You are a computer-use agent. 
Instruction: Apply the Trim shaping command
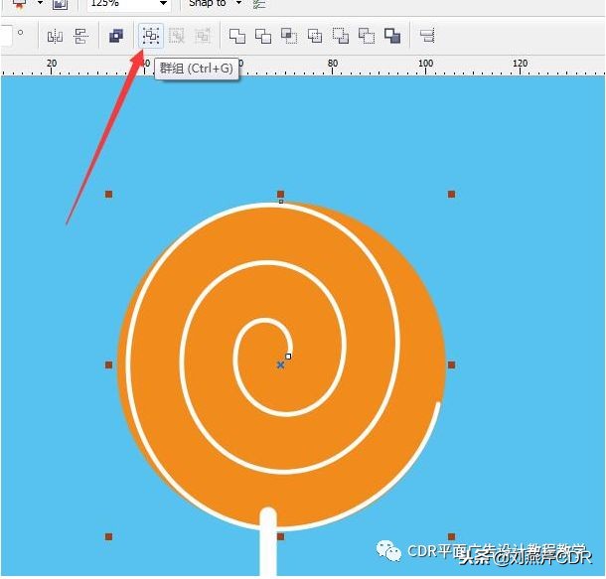click(x=263, y=37)
